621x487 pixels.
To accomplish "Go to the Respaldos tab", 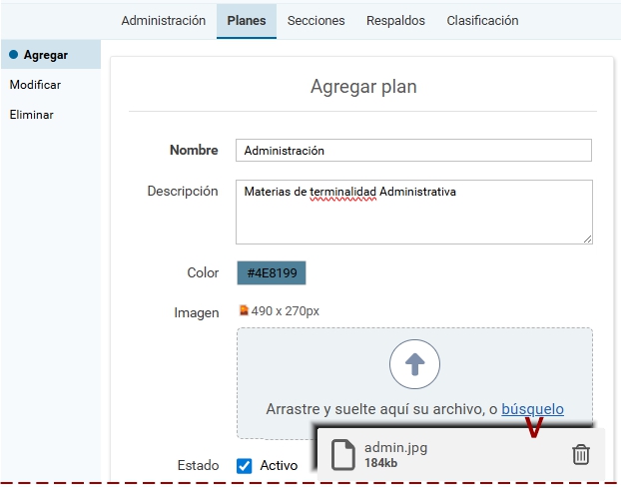I will (x=395, y=20).
